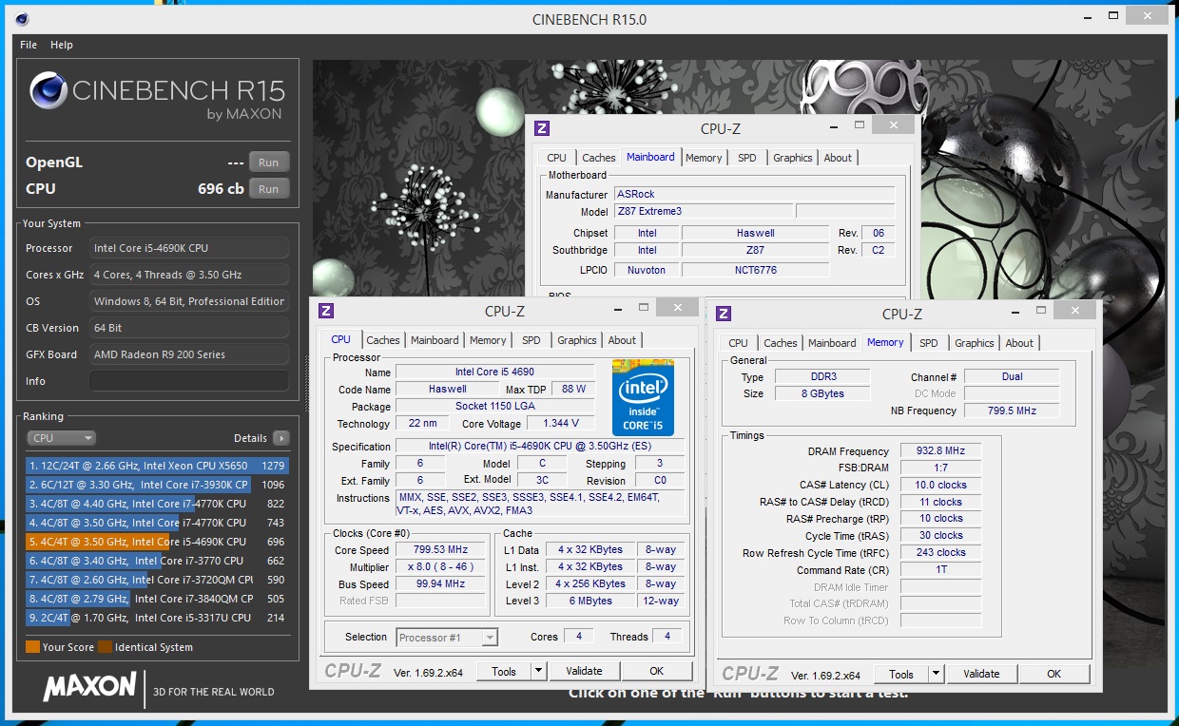
Task: Click the GFX Board field AMD Radeon R9
Action: click(189, 354)
